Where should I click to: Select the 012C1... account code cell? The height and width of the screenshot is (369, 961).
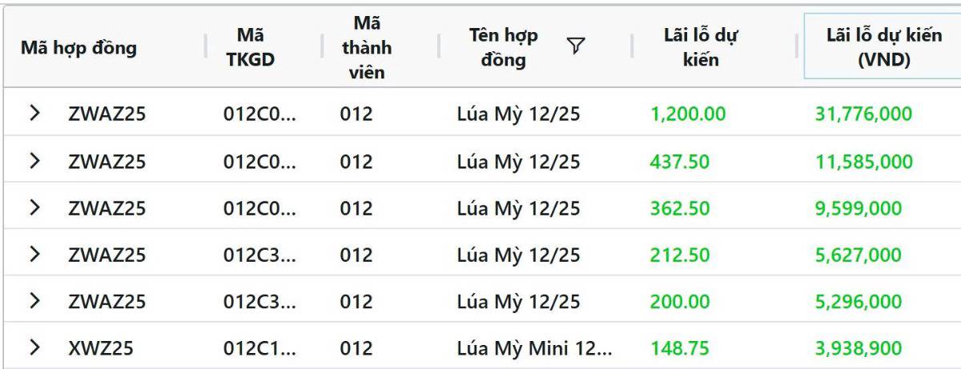click(259, 348)
